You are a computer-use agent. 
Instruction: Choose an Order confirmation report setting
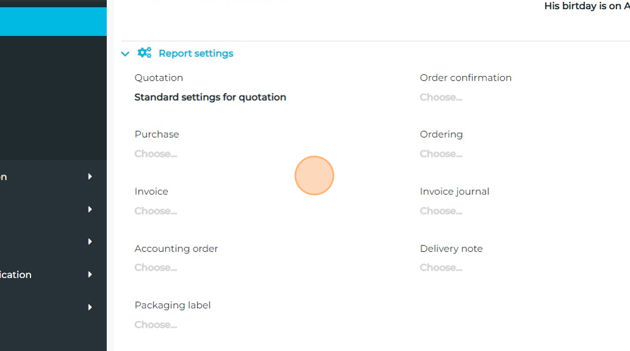[441, 97]
